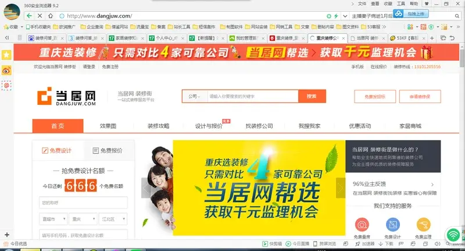465x251 pixels.
Task: Click the 免费设计 blue circle icon
Action: tap(393, 225)
